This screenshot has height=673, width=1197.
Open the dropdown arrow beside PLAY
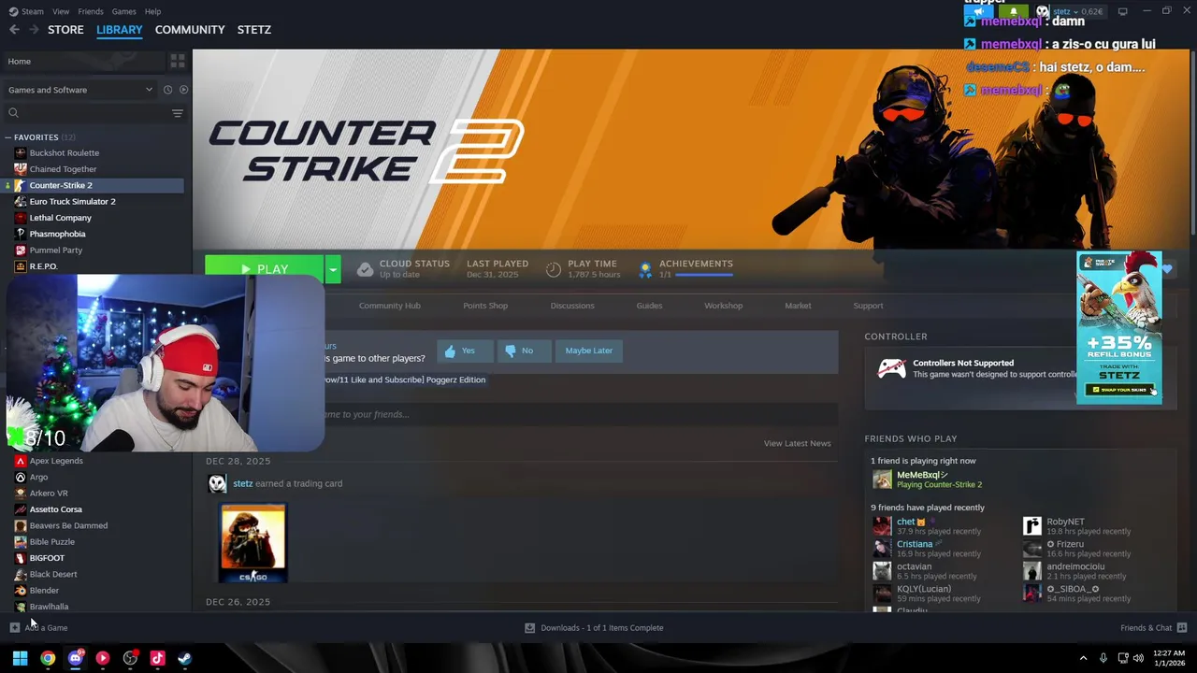tap(332, 269)
